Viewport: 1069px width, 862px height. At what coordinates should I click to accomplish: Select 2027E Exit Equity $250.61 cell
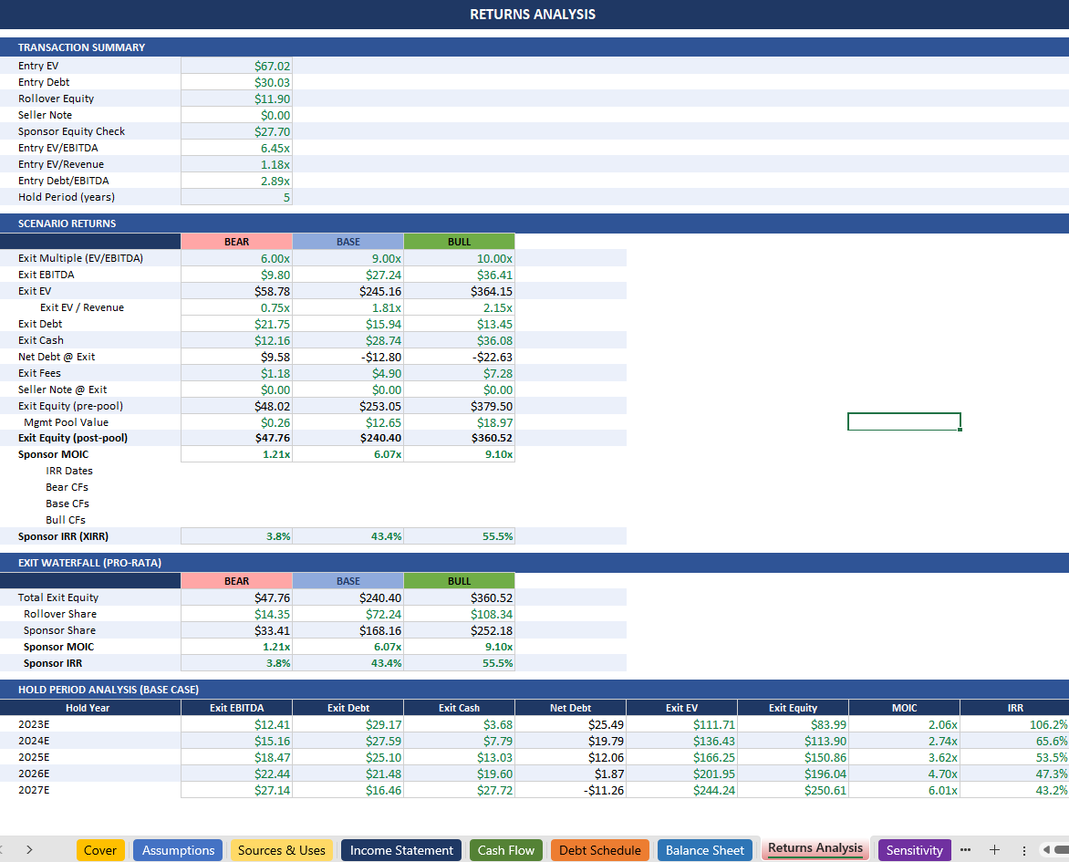coord(793,790)
